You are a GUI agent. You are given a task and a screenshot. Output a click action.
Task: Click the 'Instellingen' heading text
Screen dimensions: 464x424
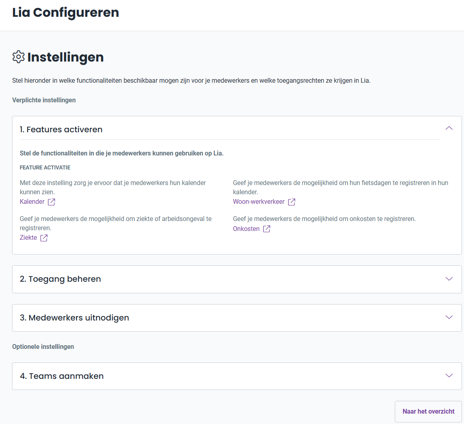click(65, 58)
